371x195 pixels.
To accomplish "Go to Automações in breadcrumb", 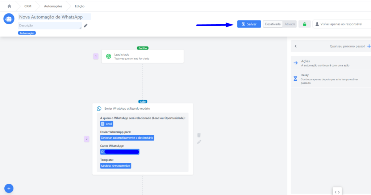I will coord(53,6).
